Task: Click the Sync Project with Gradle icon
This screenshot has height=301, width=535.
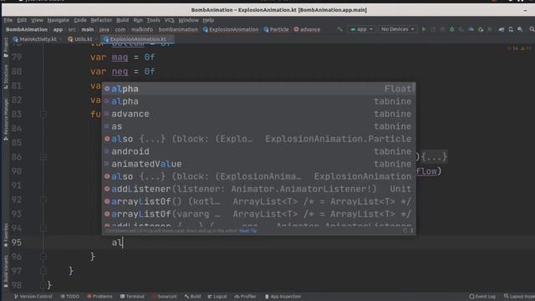Action: click(502, 30)
